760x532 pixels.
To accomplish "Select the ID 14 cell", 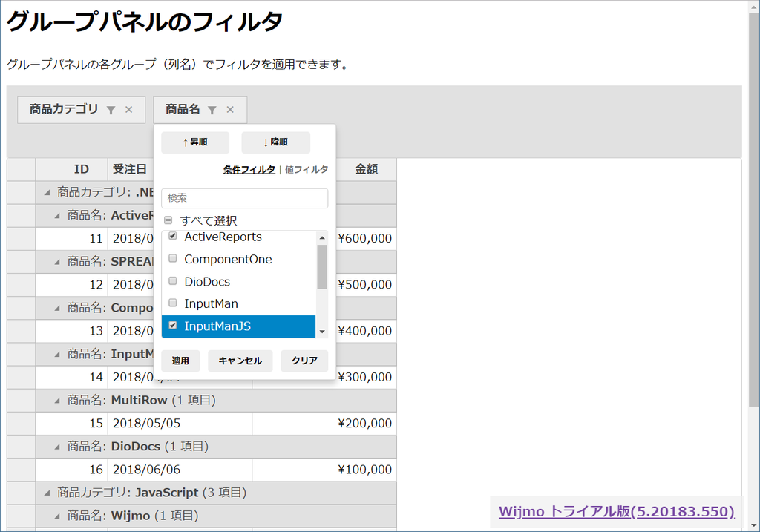I will 72,377.
